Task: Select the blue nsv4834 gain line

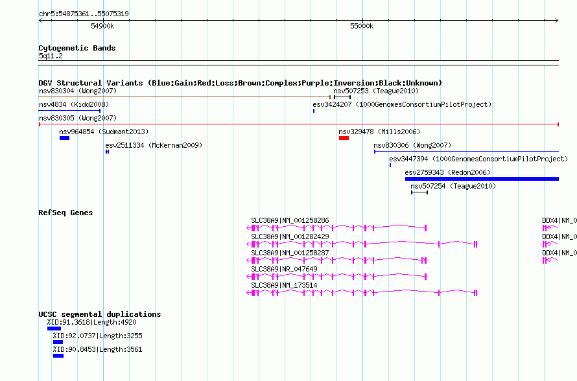Action: (69, 111)
